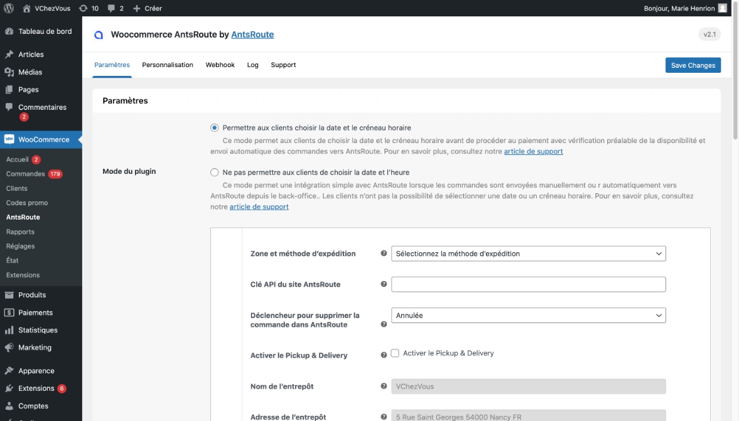Open the AntsRoute link in the title
The image size is (739, 421).
click(252, 35)
